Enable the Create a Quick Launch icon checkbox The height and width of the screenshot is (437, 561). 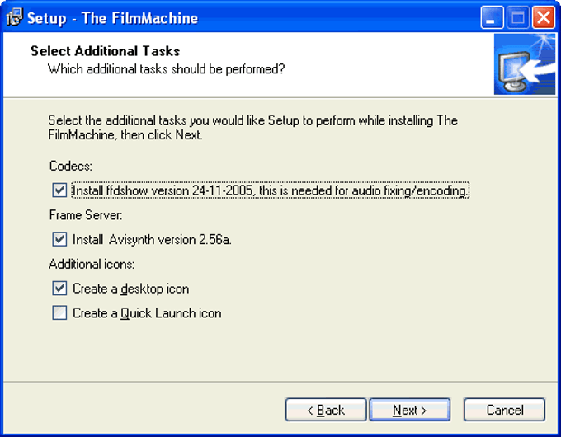click(59, 312)
